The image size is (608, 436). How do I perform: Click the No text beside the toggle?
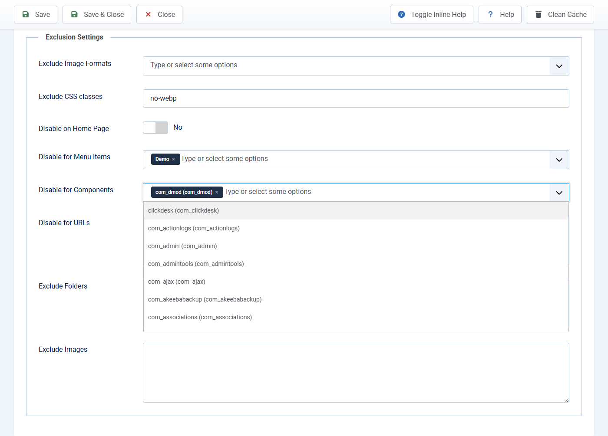point(178,128)
